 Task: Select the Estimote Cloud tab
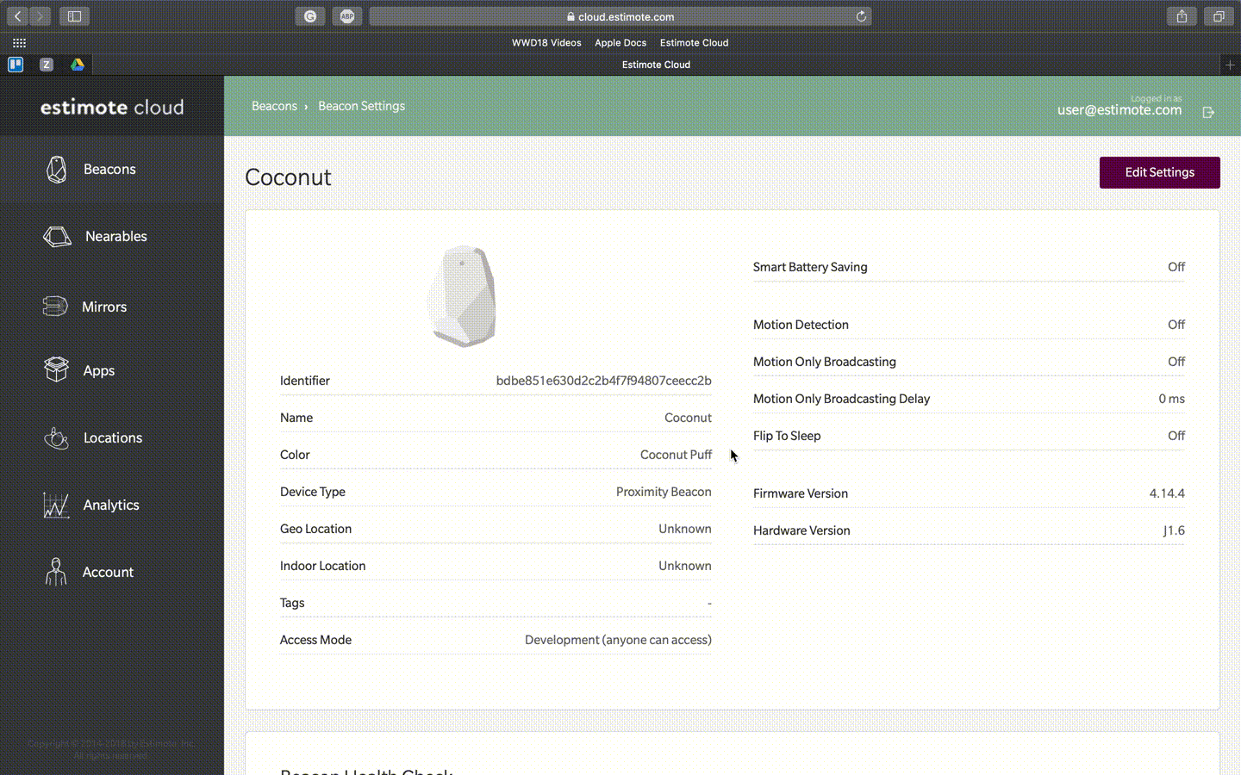coord(656,65)
